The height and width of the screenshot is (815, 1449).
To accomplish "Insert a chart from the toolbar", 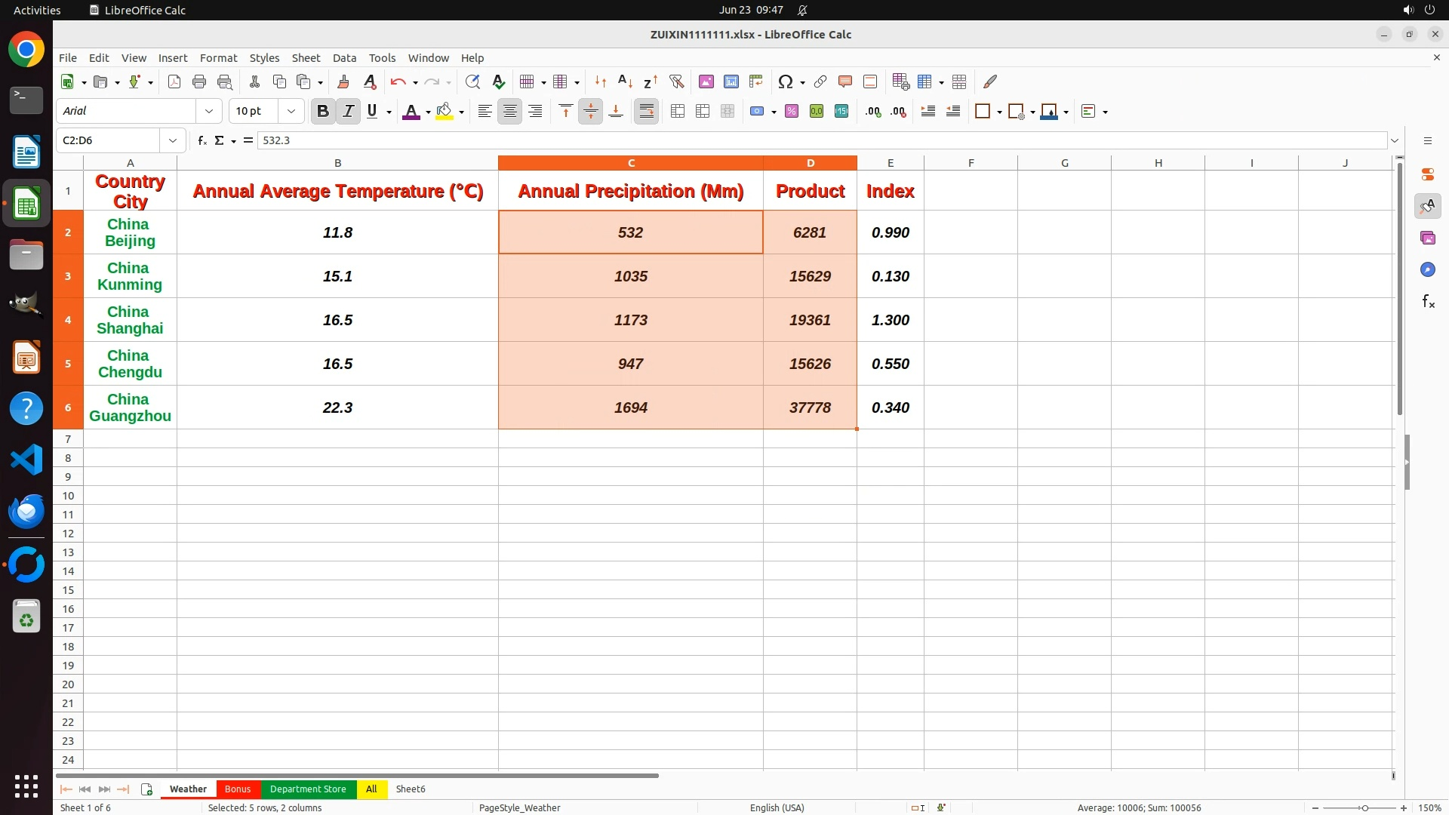I will [x=731, y=81].
